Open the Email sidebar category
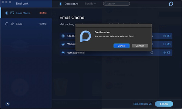The height and width of the screenshot is (109, 182). tap(26, 24)
